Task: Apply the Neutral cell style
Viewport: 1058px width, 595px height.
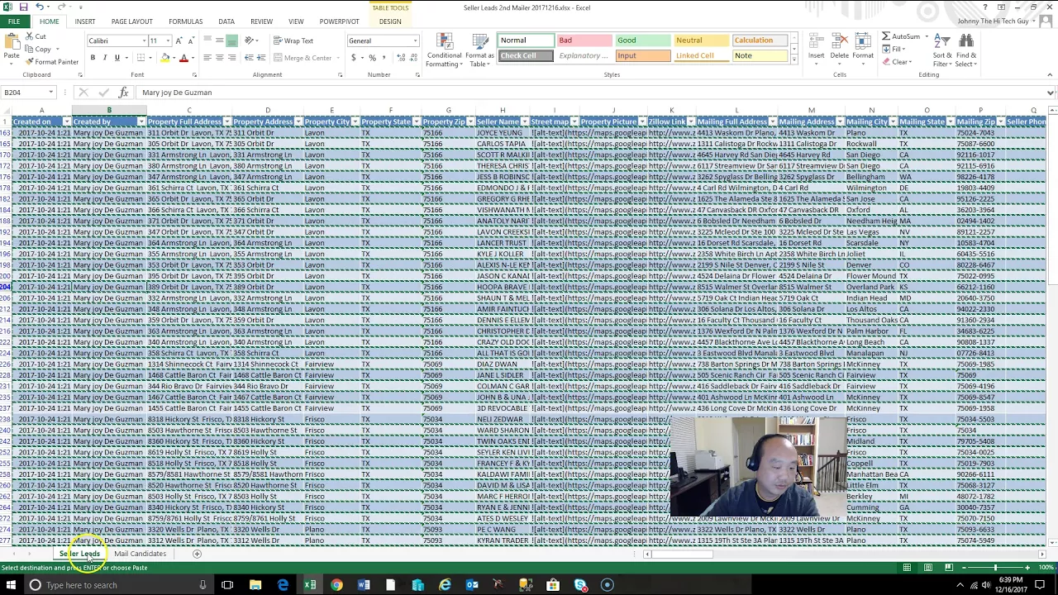Action: [702, 40]
